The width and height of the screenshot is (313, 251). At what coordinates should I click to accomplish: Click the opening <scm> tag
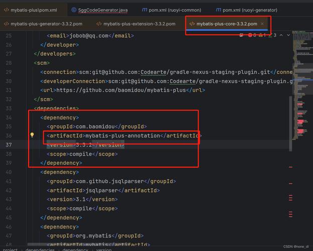pyautogui.click(x=42, y=63)
